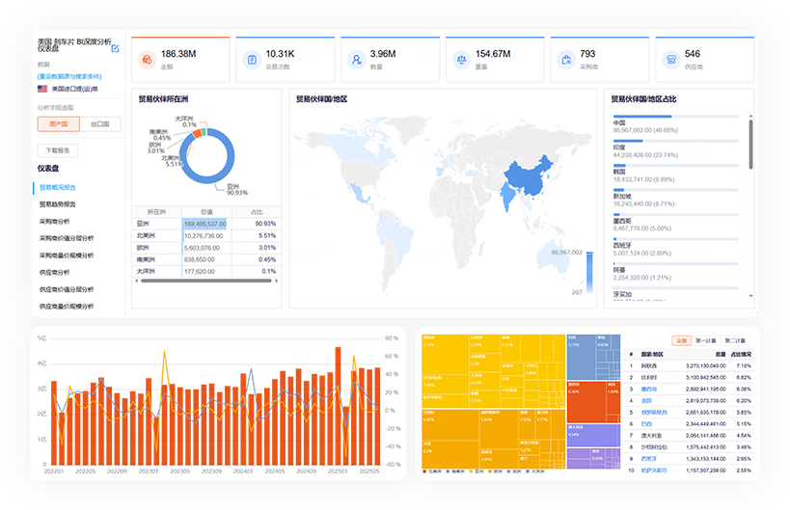Click the US flag icon by 美国进口提(运)单
Screen dimensions: 790x510
click(42, 89)
